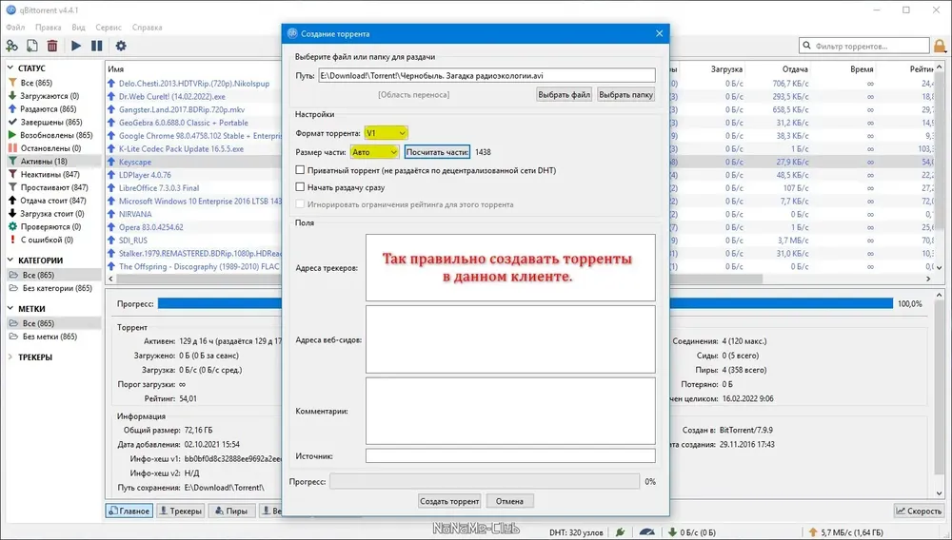Click the add torrent file icon
Screen dimensions: 952x540
pyautogui.click(x=32, y=46)
